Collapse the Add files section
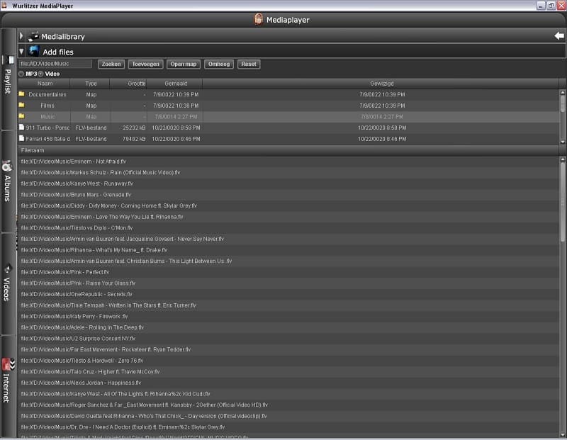 (x=21, y=52)
